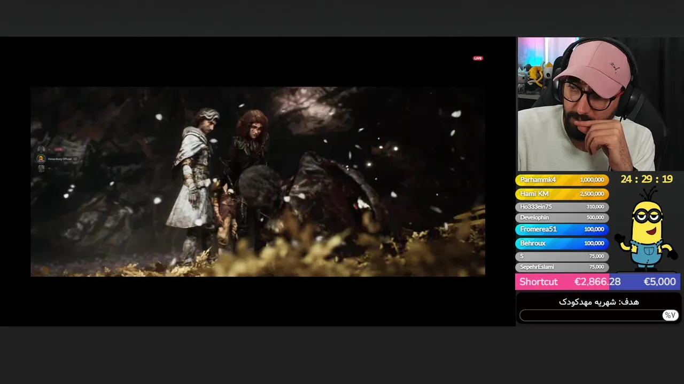Click the top grey avatar with the LIVE tag in the overlay
The width and height of the screenshot is (684, 384).
[41, 149]
